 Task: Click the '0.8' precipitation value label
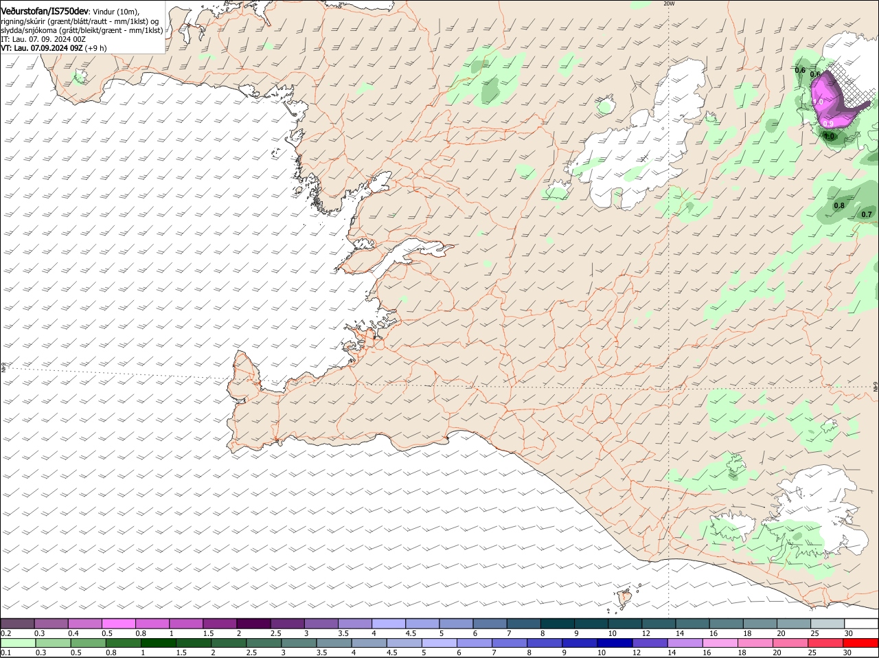point(839,205)
